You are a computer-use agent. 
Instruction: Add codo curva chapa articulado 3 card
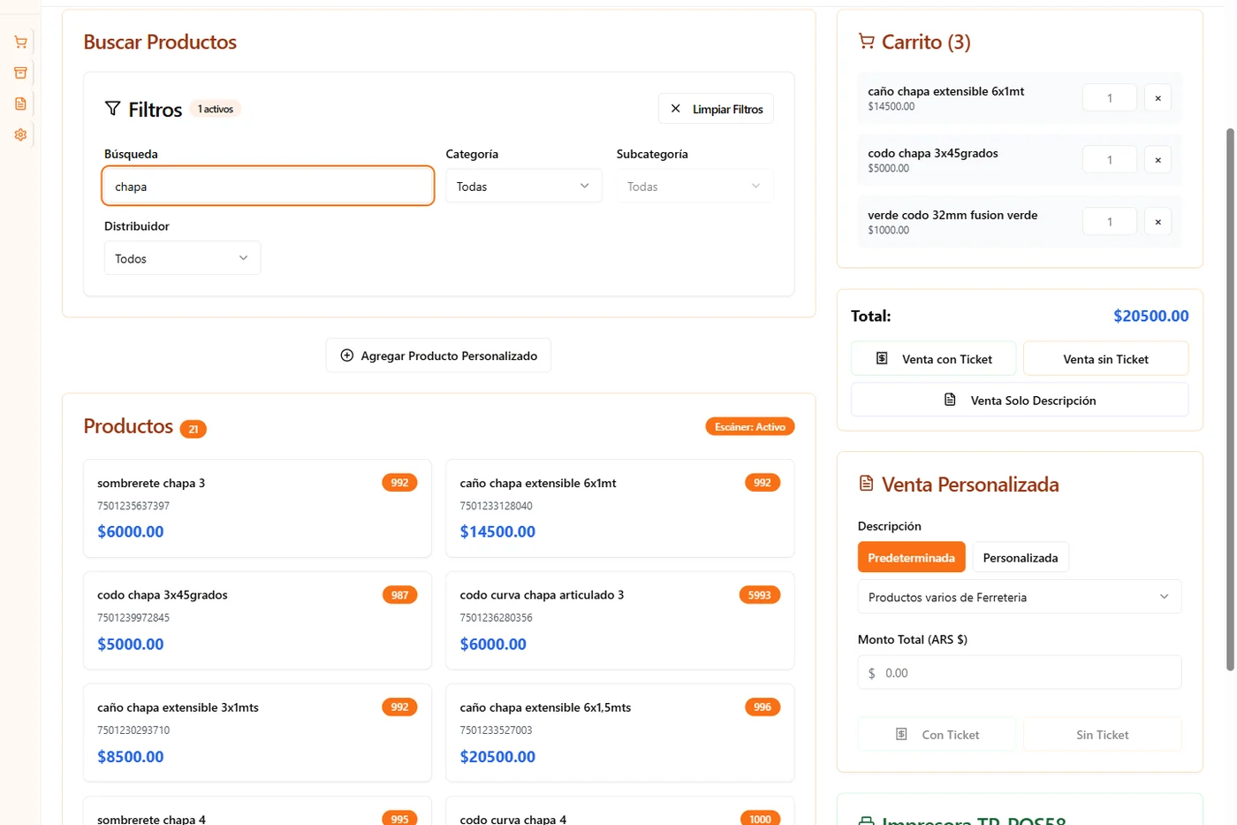coord(620,620)
